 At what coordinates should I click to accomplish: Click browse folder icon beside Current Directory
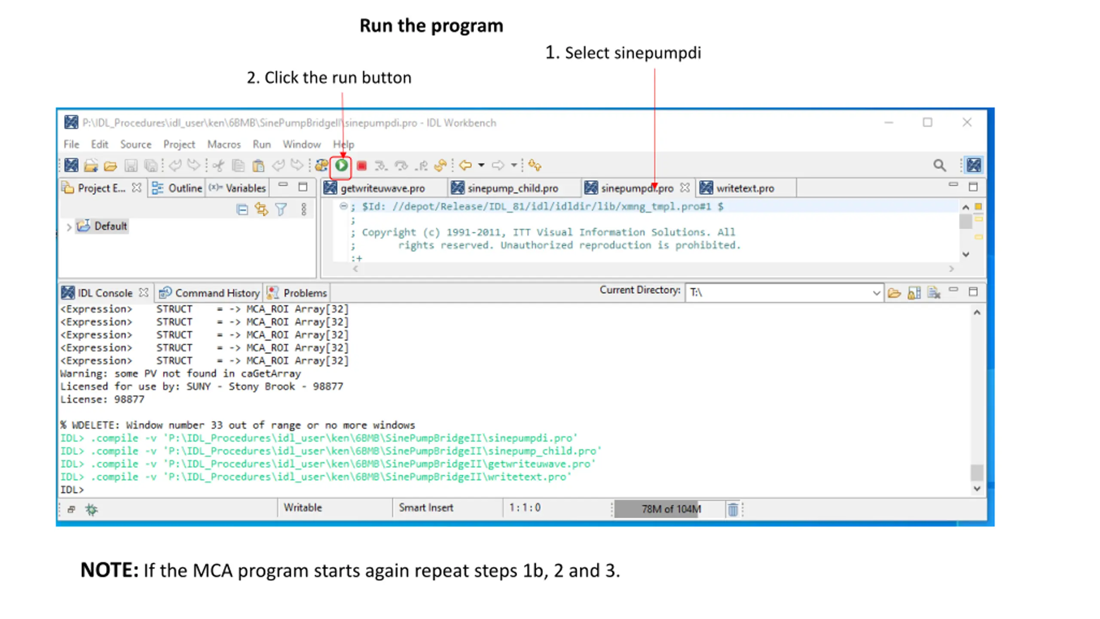point(894,293)
